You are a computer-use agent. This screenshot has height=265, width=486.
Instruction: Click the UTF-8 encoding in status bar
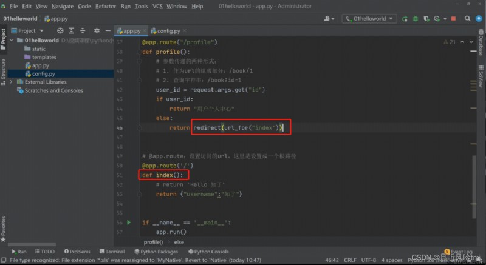(369, 260)
